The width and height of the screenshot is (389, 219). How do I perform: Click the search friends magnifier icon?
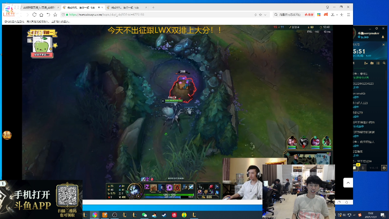pyautogui.click(x=384, y=63)
